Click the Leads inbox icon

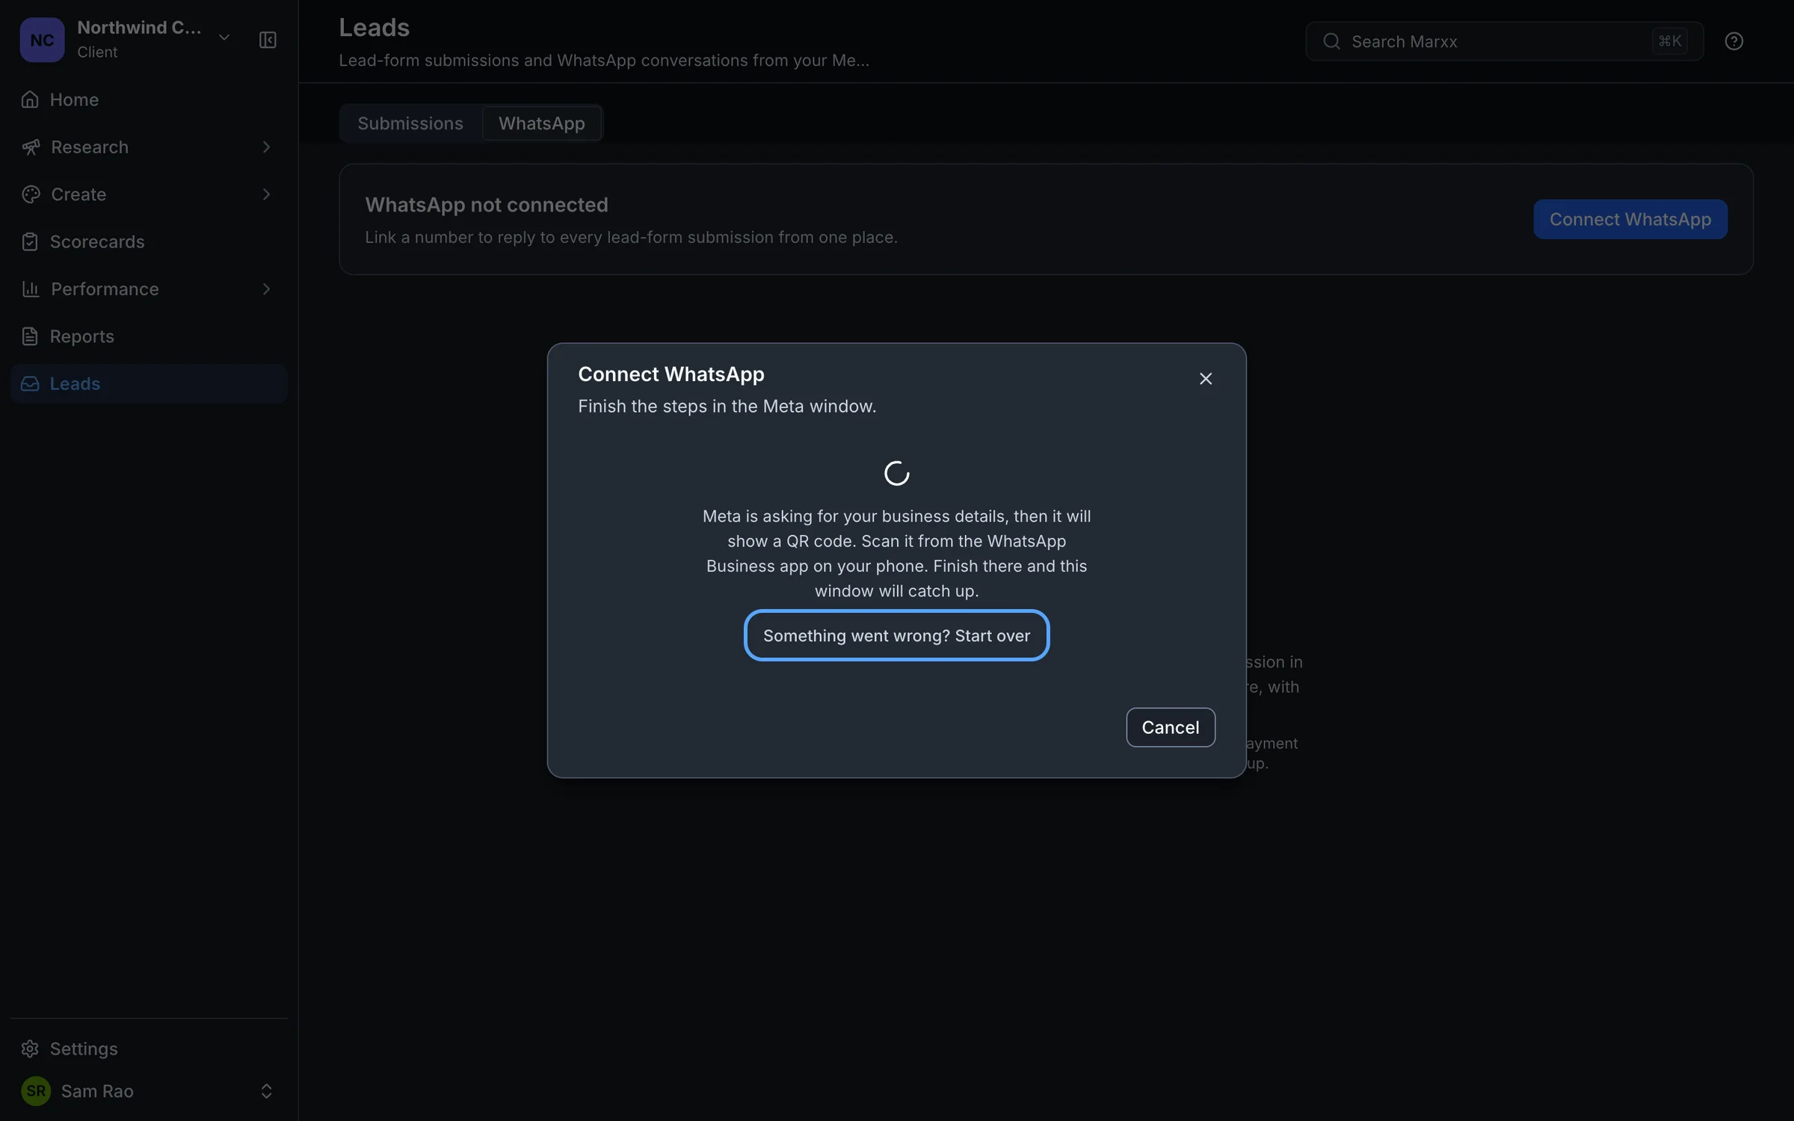(30, 383)
